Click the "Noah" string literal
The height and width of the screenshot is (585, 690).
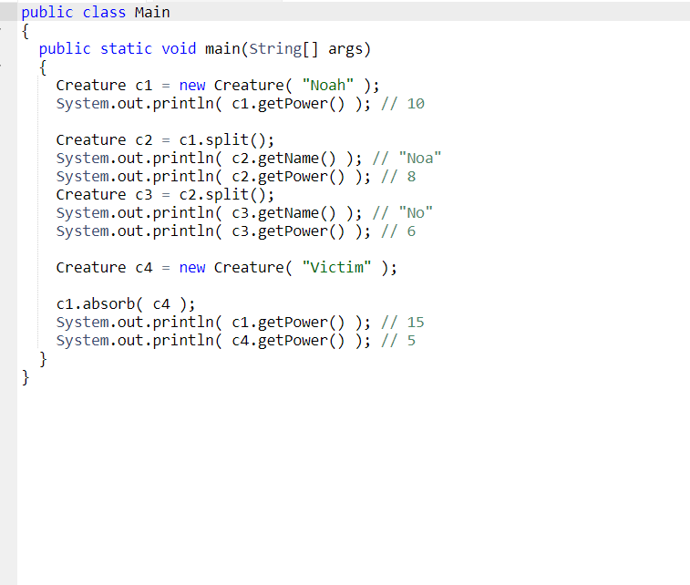coord(328,85)
